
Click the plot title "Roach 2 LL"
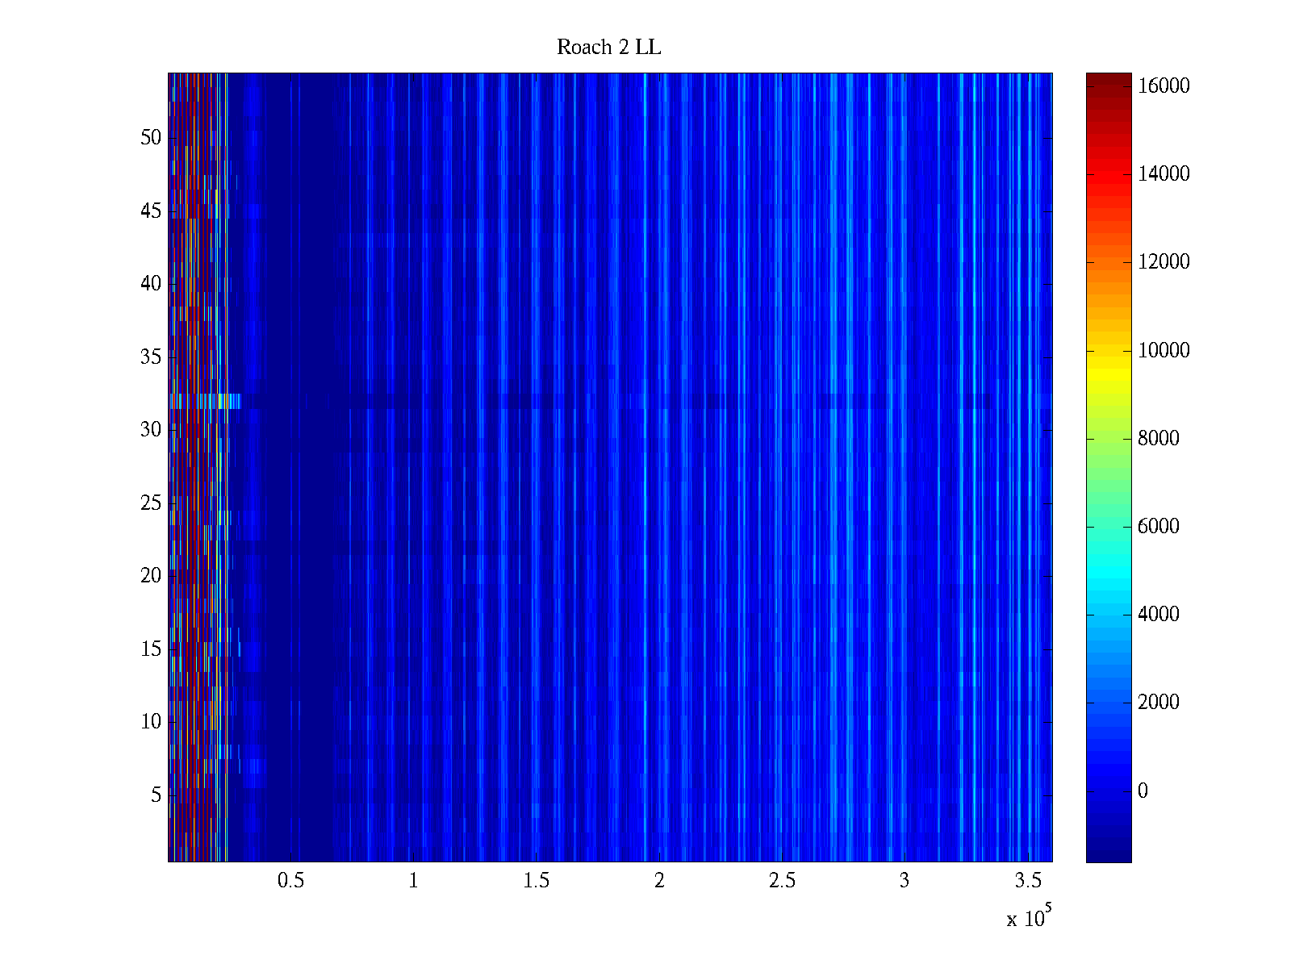point(608,48)
